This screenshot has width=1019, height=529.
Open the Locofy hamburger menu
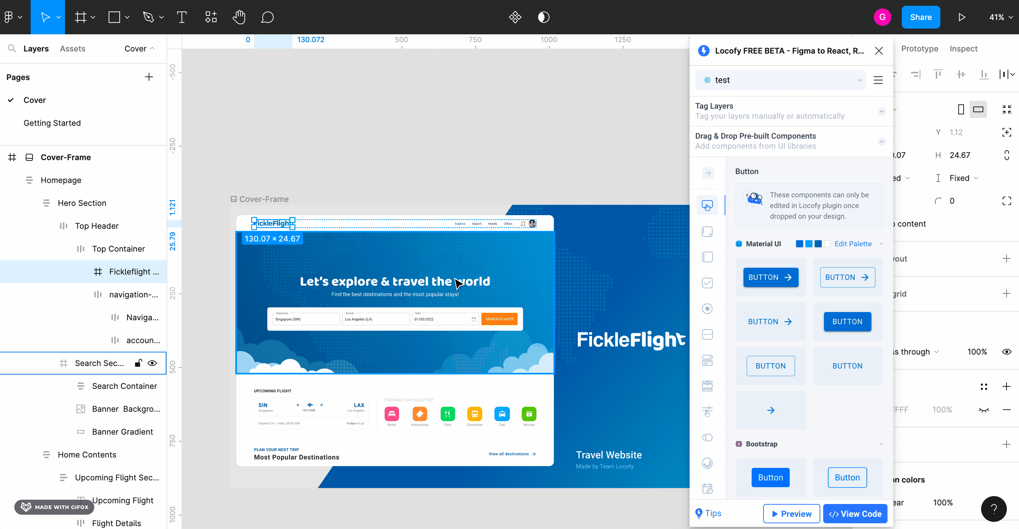pyautogui.click(x=878, y=80)
